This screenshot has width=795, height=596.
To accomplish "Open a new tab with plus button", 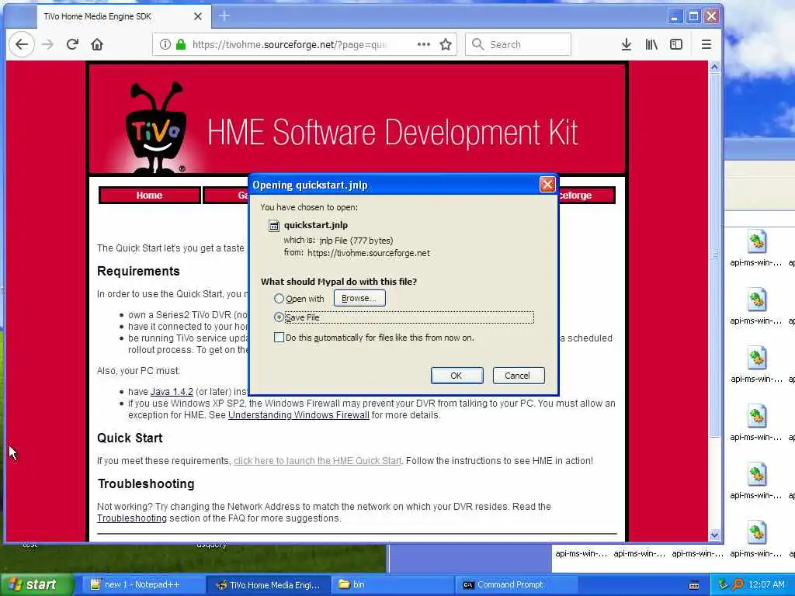I will point(224,16).
